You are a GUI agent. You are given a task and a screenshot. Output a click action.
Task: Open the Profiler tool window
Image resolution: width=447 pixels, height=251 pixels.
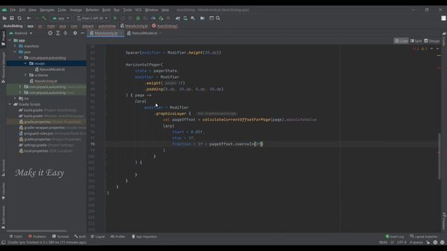118,236
